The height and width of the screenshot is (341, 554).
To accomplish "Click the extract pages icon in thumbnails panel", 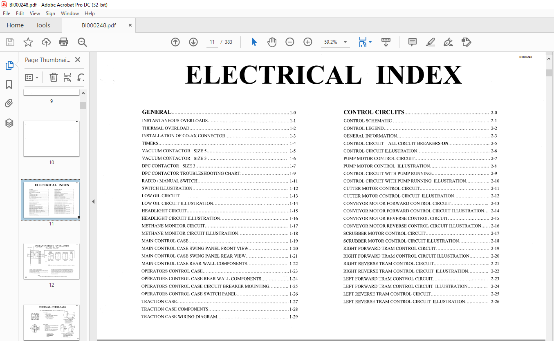I will [x=67, y=77].
